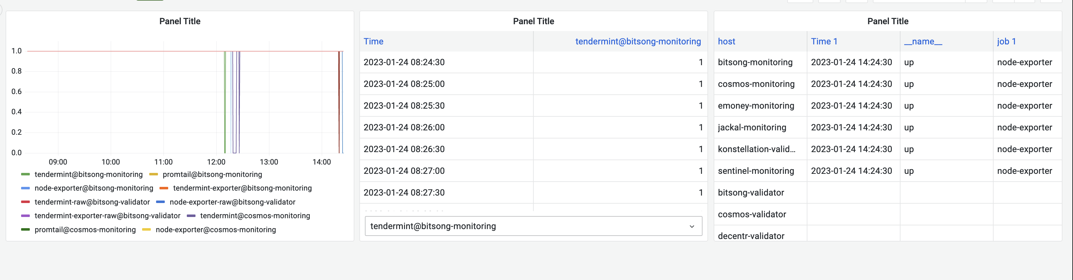Viewport: 1073px width, 280px height.
Task: Click the job 1 column header
Action: [x=1006, y=41]
